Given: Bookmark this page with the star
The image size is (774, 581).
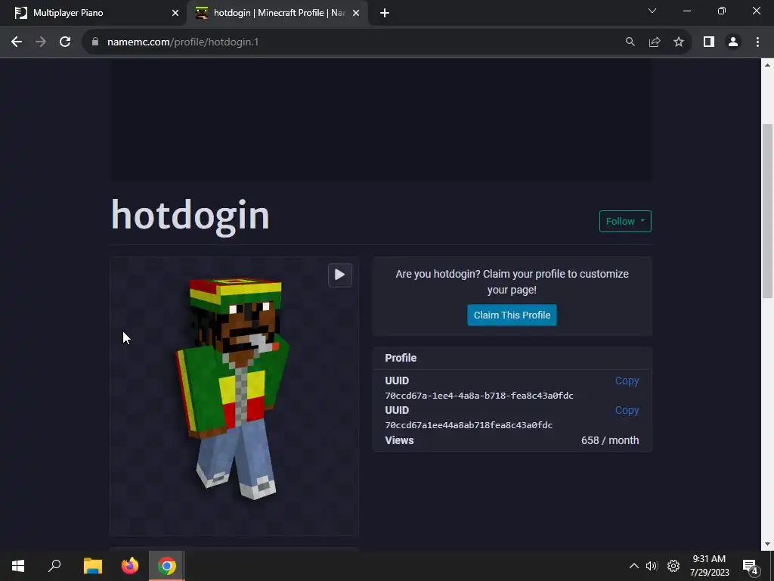Looking at the screenshot, I should point(679,42).
